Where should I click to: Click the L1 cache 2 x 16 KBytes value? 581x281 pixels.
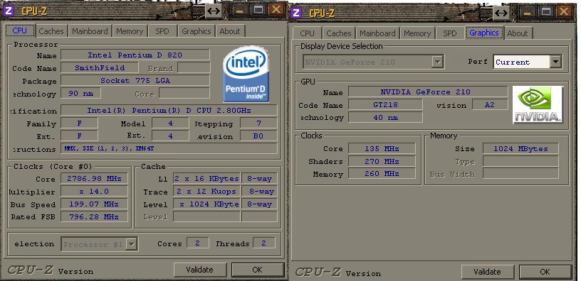pyautogui.click(x=206, y=179)
